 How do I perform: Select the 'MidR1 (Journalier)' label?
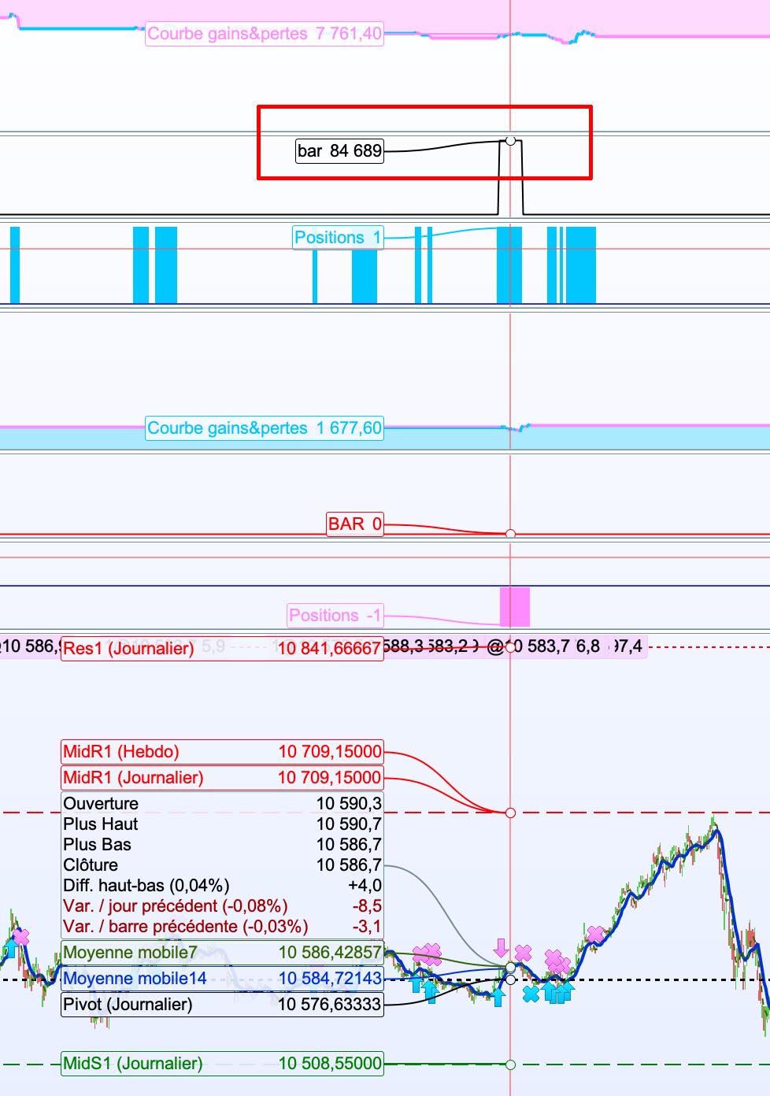pyautogui.click(x=222, y=778)
